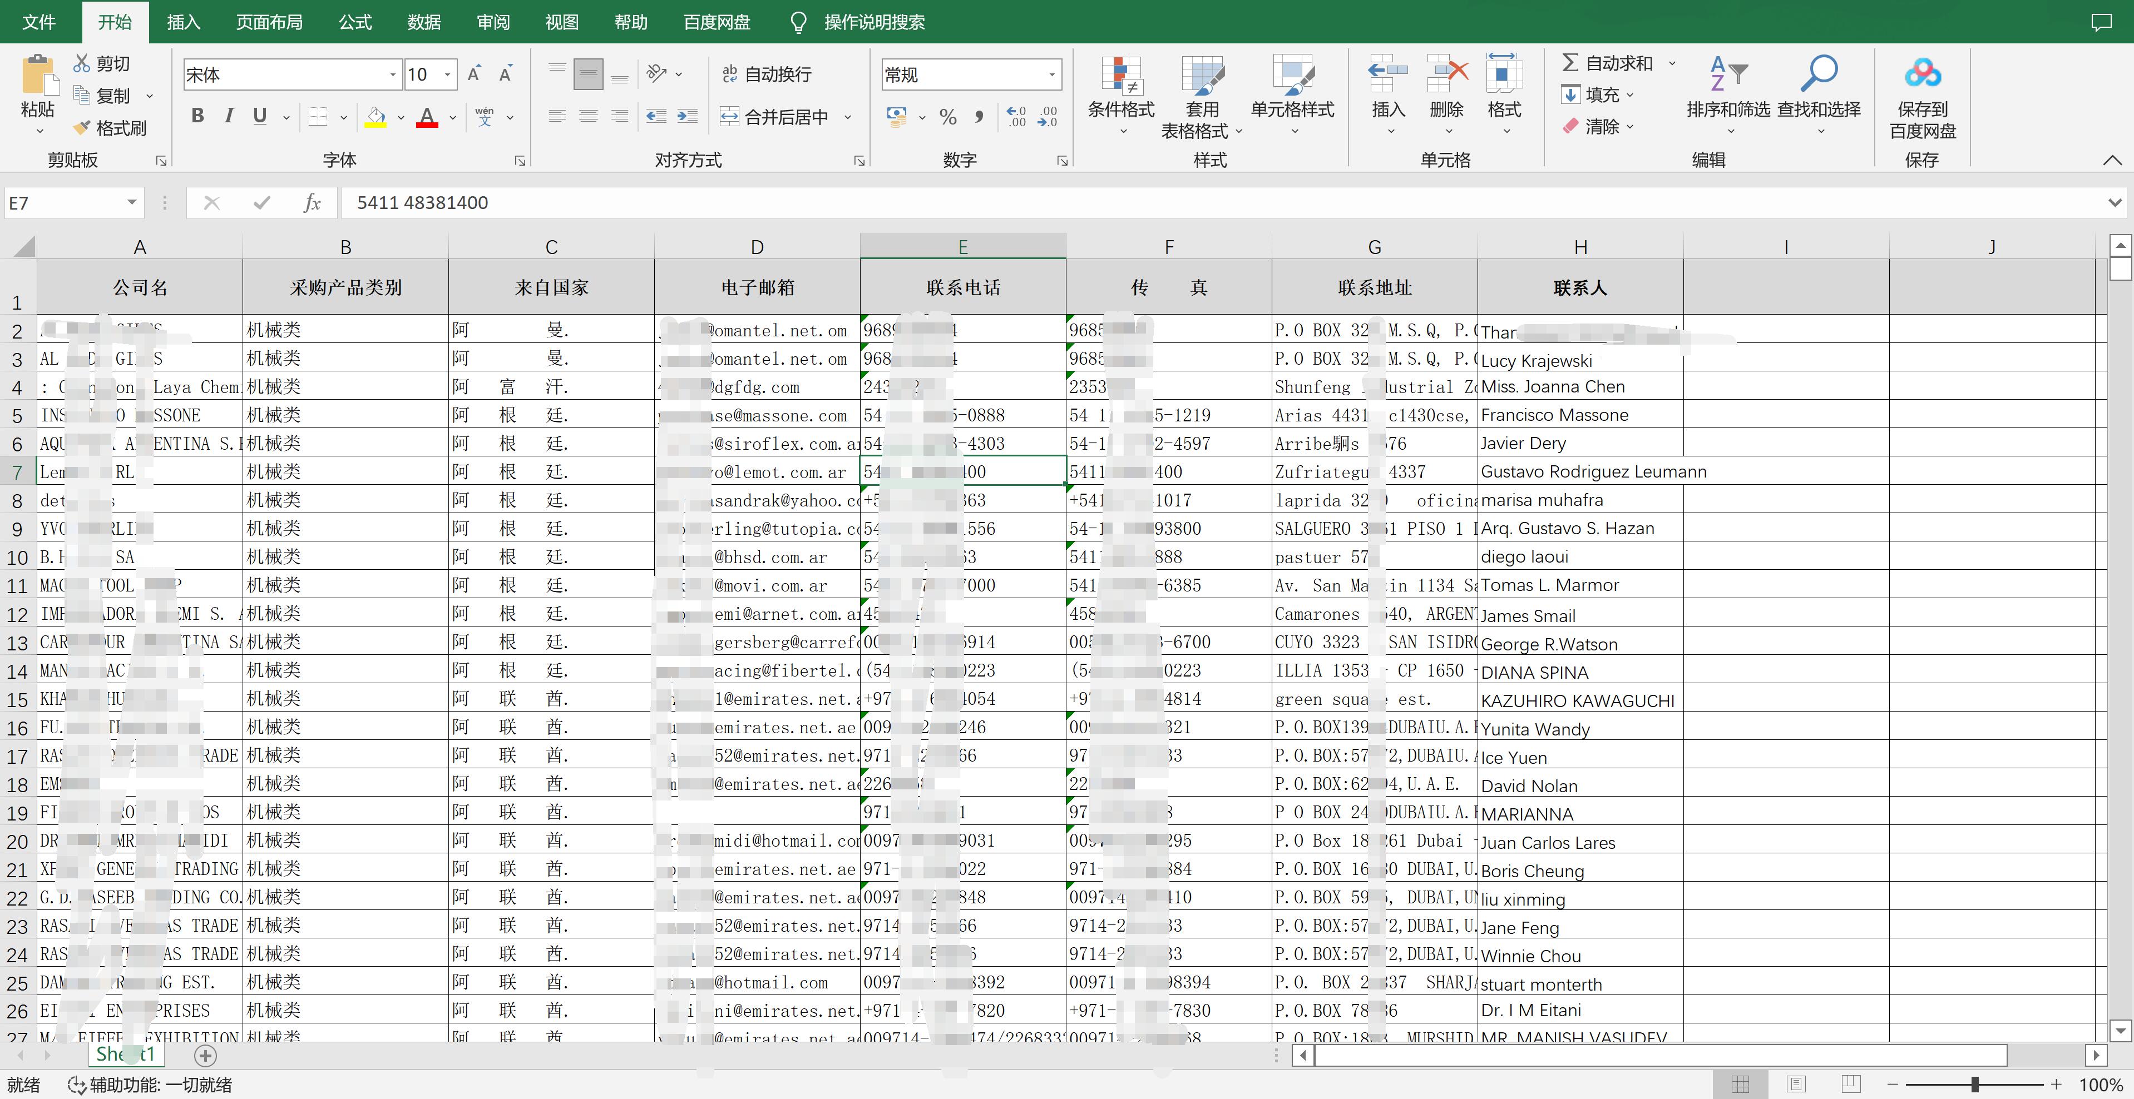This screenshot has width=2134, height=1099.
Task: Select the Format Painter (格式刷) brush
Action: pyautogui.click(x=81, y=127)
